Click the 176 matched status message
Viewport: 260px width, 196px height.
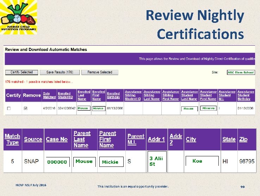click(39, 82)
